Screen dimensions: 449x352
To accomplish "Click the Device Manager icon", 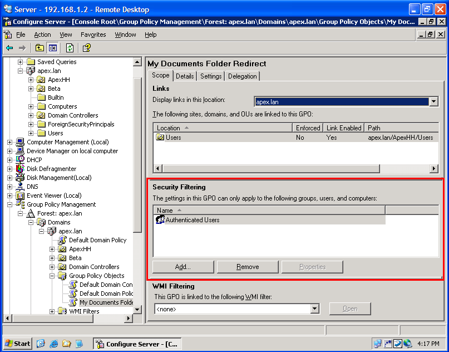I will tap(20, 151).
